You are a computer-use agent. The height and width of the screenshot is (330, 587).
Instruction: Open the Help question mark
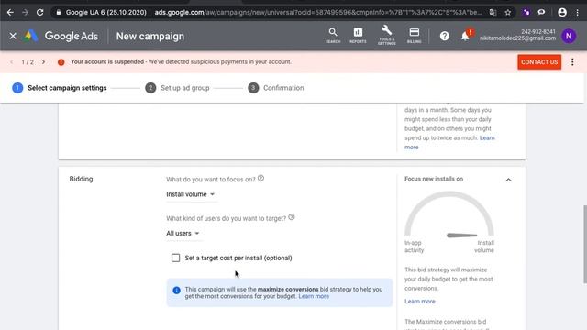point(444,36)
